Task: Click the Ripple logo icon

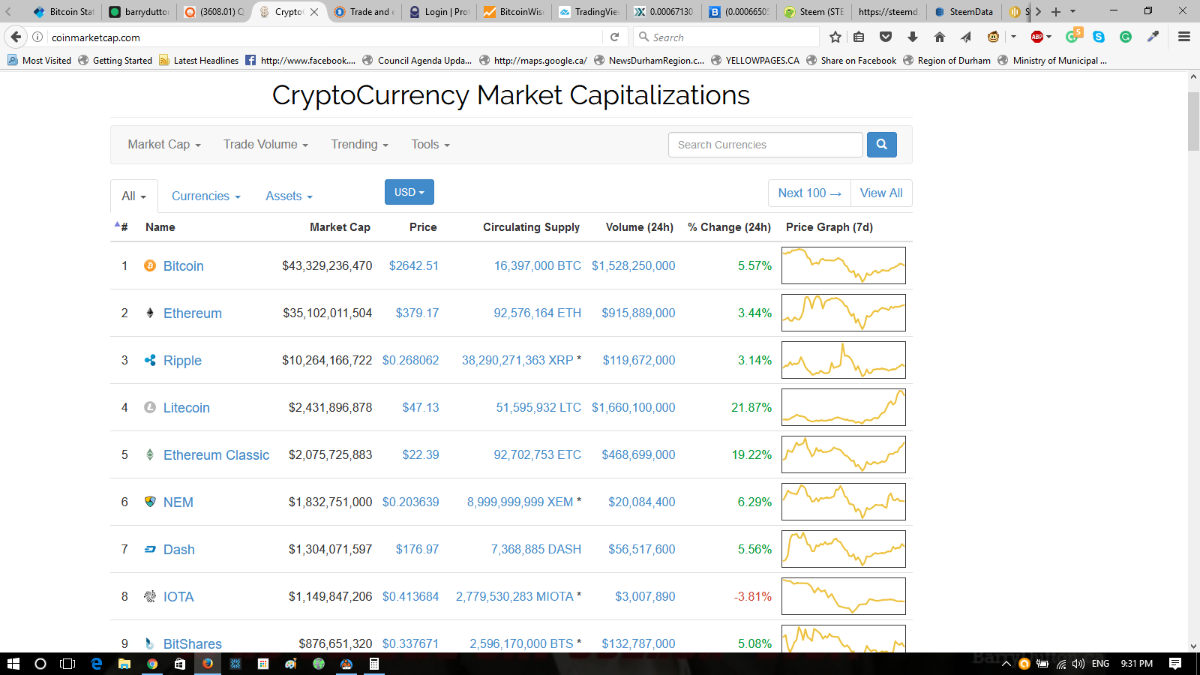Action: coord(150,360)
